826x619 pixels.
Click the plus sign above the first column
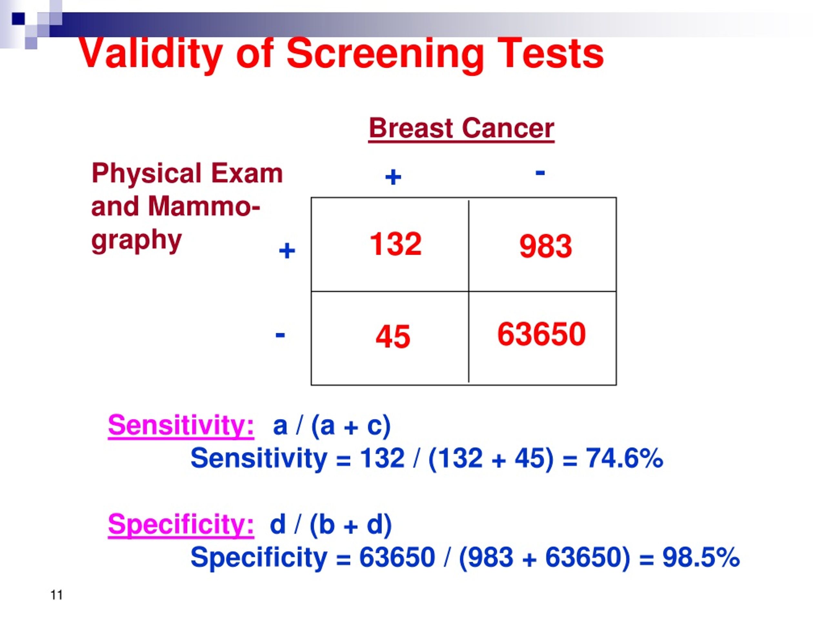[x=393, y=177]
